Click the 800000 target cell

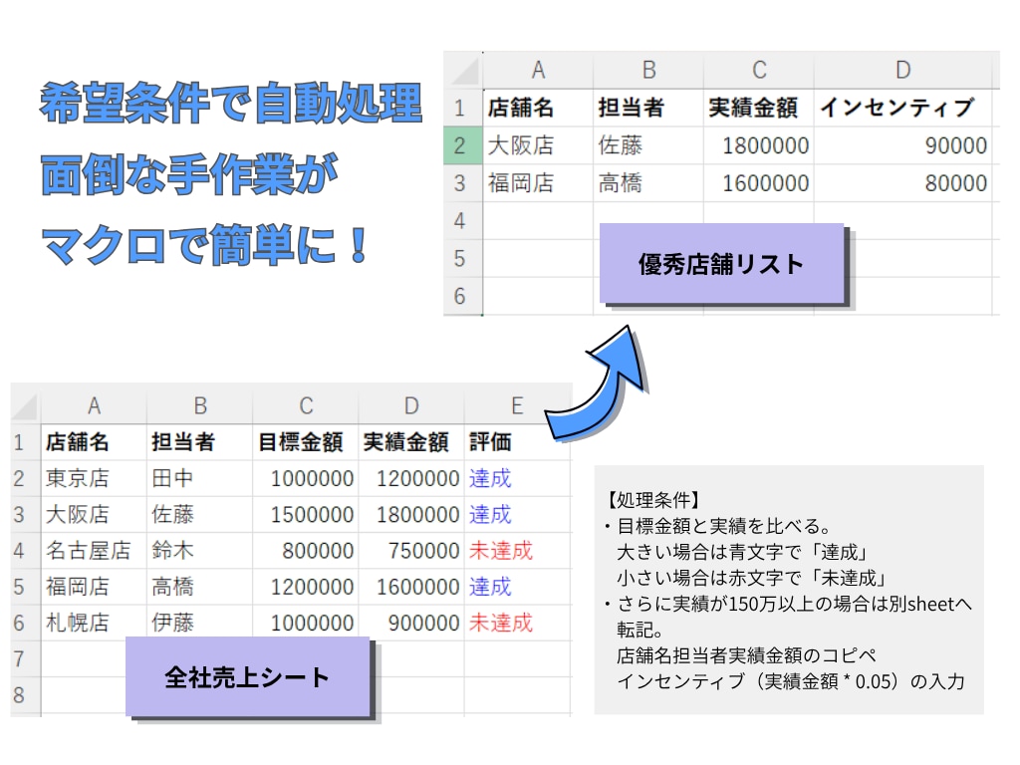[306, 551]
